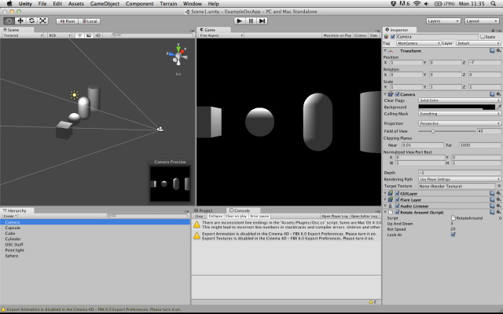
Task: Toggle the Static checkbox
Action: 482,37
